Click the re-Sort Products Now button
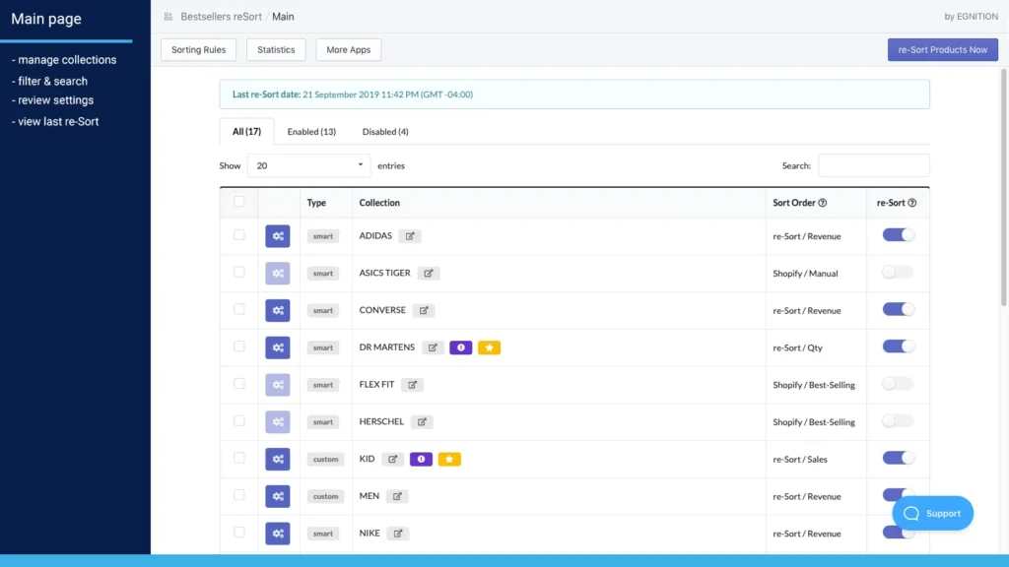Screen dimensions: 1009x567 (942, 49)
